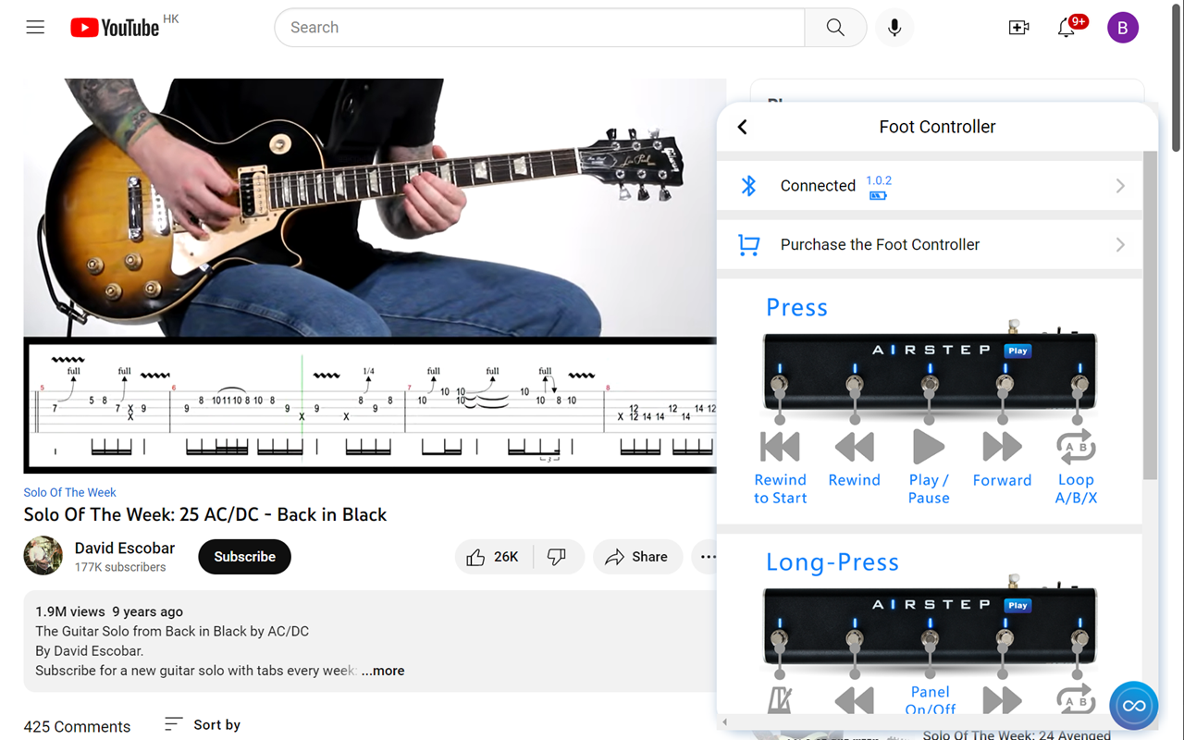1184x740 pixels.
Task: Open voice search with the microphone icon
Action: coord(894,28)
